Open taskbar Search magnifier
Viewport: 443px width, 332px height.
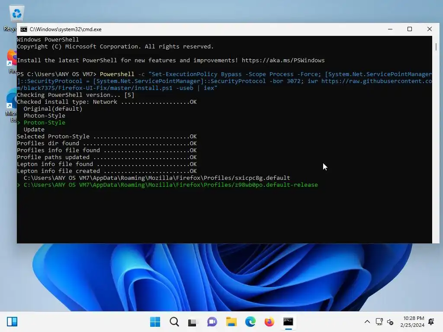coord(174,322)
